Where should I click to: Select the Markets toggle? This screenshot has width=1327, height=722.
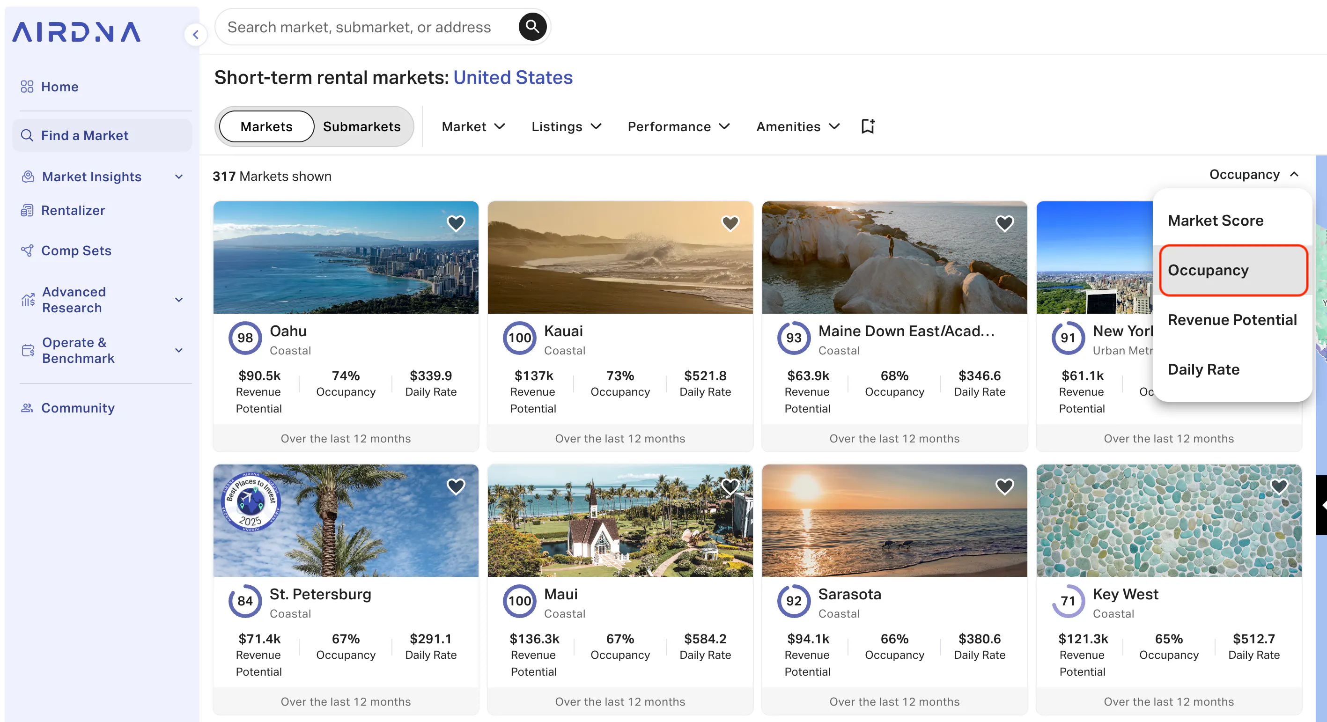pos(266,127)
